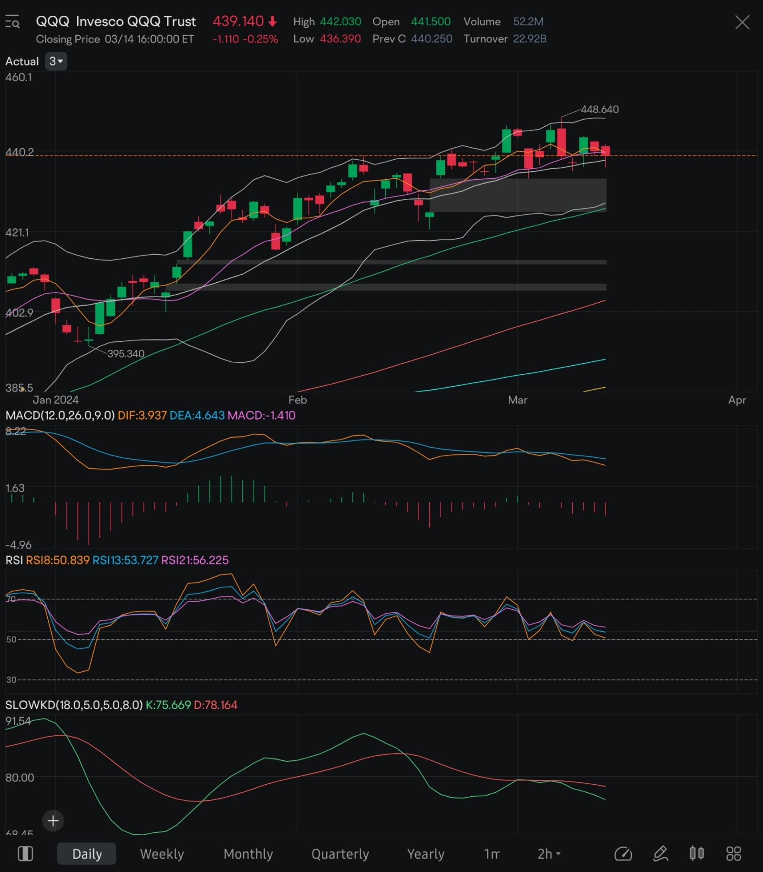The image size is (763, 872).
Task: Open the Actual 3 adjustment dropdown
Action: pyautogui.click(x=56, y=61)
